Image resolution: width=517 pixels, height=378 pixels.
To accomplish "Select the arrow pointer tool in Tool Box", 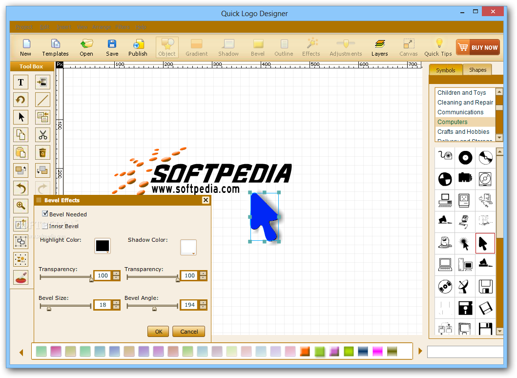I will point(21,117).
